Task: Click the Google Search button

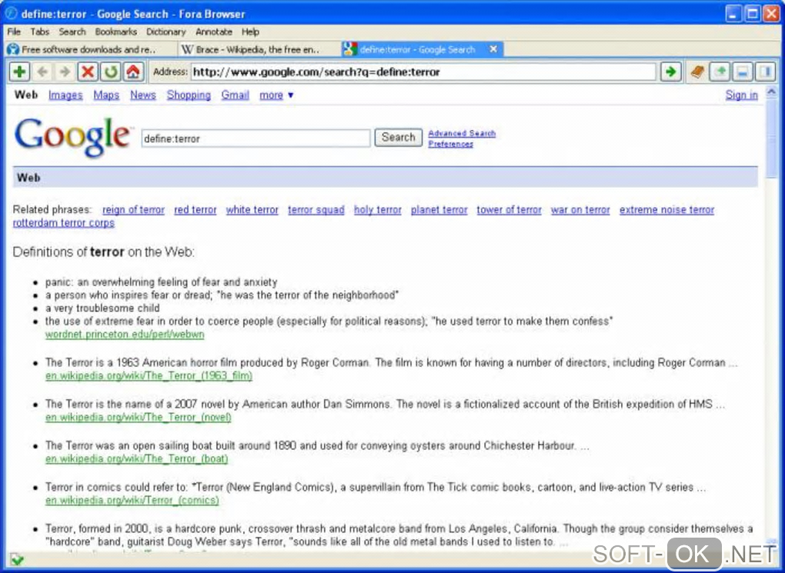Action: click(398, 138)
